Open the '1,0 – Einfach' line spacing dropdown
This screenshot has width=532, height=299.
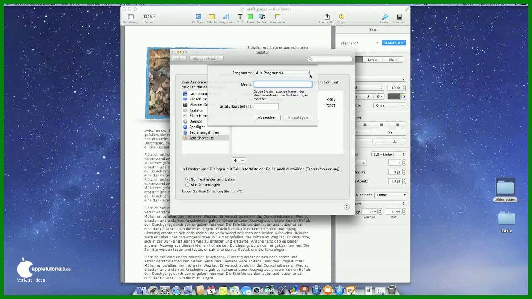pyautogui.click(x=389, y=154)
